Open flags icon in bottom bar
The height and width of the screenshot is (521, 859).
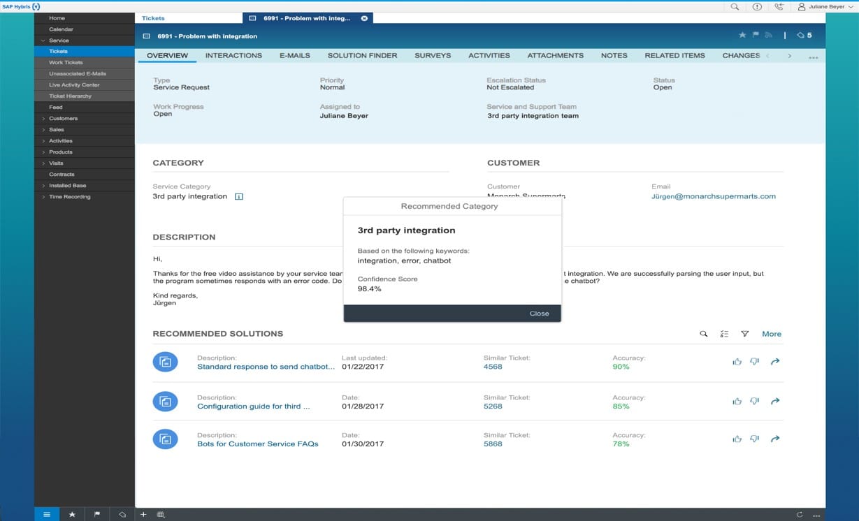(x=97, y=515)
